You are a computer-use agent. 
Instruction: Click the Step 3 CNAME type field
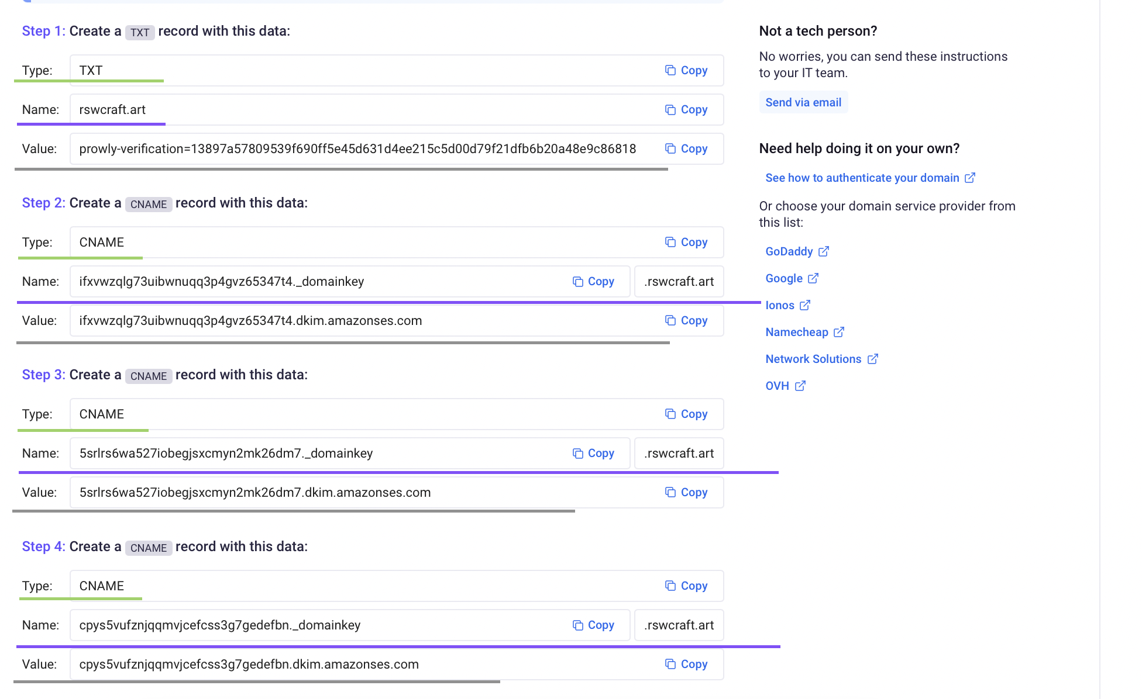pyautogui.click(x=397, y=414)
